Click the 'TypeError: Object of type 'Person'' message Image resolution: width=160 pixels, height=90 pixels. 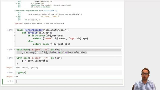point(39,23)
